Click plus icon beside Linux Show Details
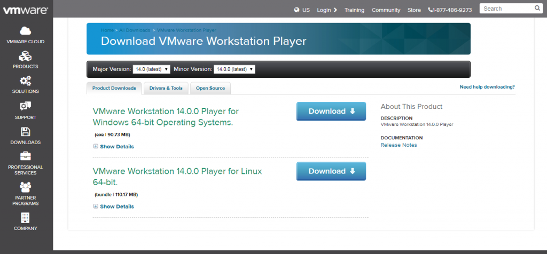 click(96, 207)
